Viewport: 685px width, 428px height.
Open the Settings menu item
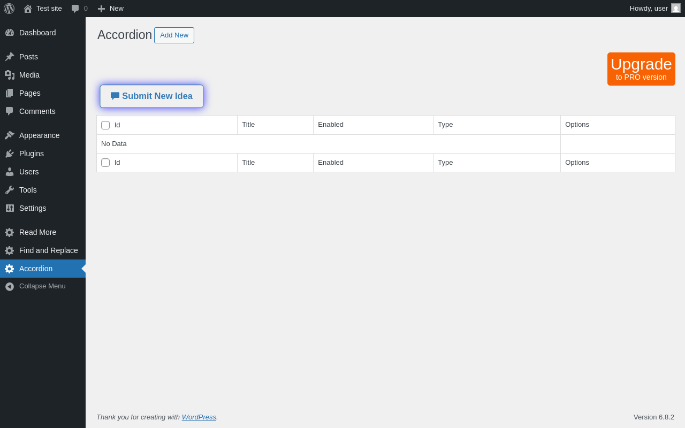click(43, 208)
